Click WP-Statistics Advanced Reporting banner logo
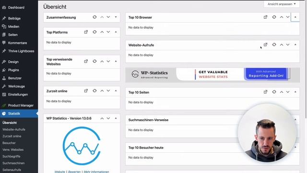This screenshot has width=307, height=173. (x=150, y=74)
